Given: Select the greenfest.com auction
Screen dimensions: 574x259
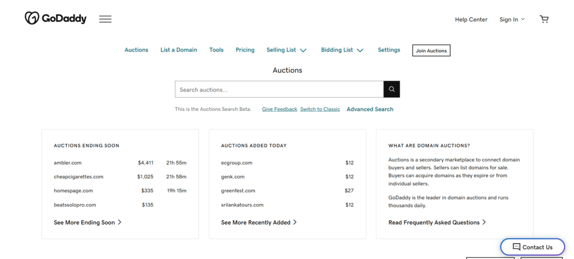Looking at the screenshot, I should point(238,191).
